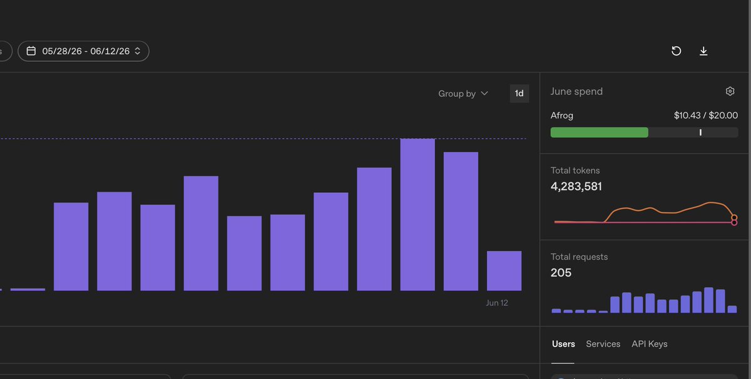
Task: Click the chevron beside Group by
Action: [x=484, y=94]
